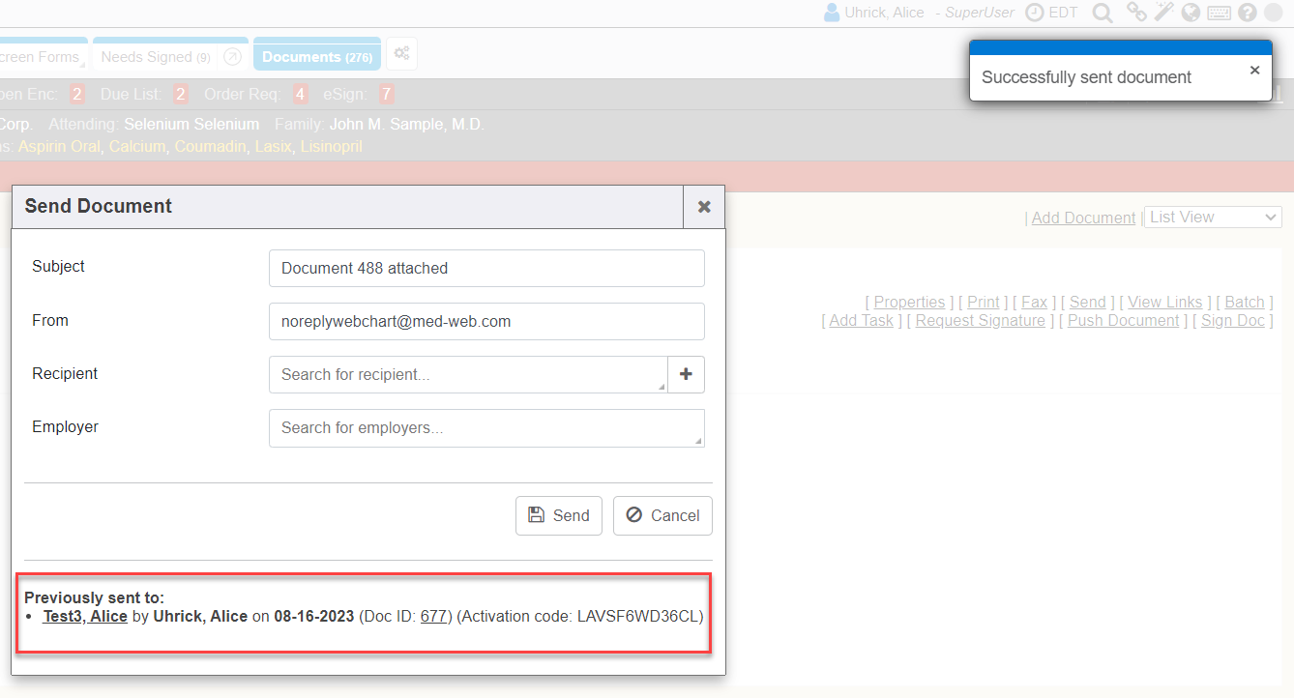Open the magic wand tool

click(1163, 13)
